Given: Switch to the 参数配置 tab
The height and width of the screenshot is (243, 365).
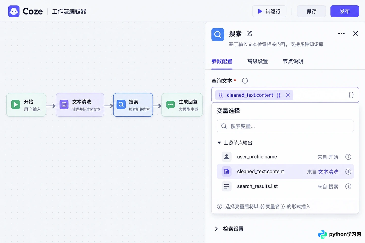Looking at the screenshot, I should (x=222, y=61).
